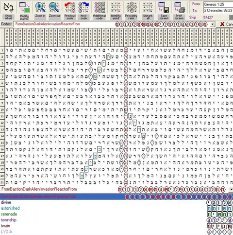Click the Skip value 57427
Screen dimensions: 233x235
[208, 18]
